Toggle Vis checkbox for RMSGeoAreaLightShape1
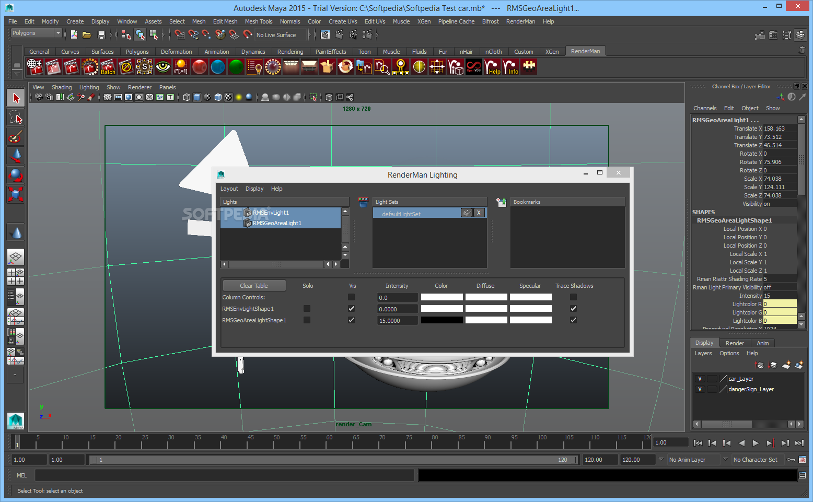The width and height of the screenshot is (813, 502). click(351, 320)
